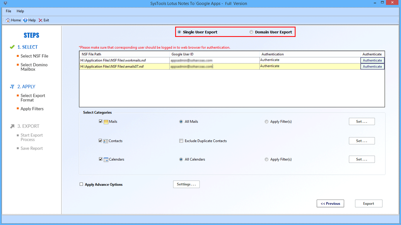Screen dimensions: 401x225
Task: Click Google User ID field for emails07.nsf
Action: [214, 67]
